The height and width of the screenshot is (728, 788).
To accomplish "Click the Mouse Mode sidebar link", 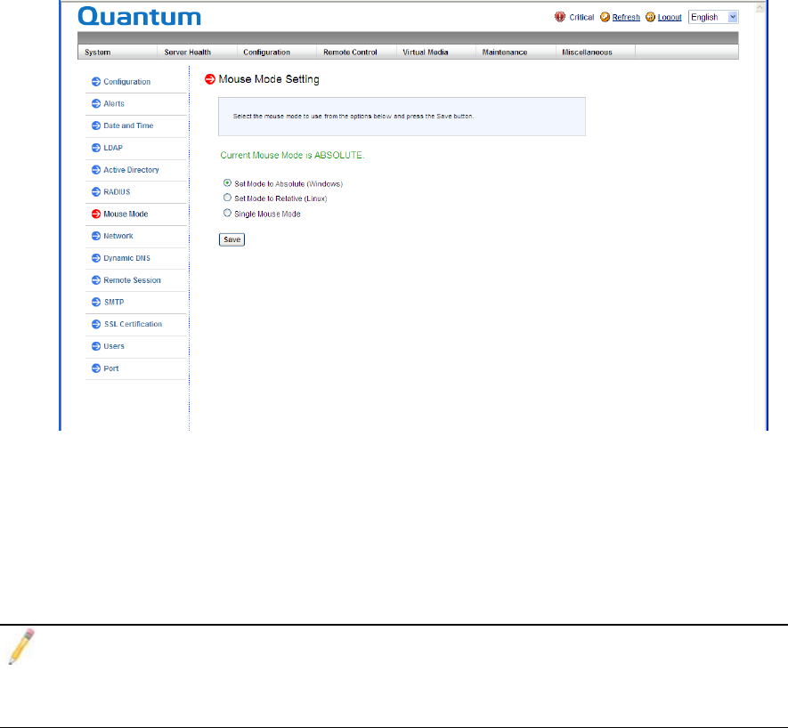I will pos(126,214).
